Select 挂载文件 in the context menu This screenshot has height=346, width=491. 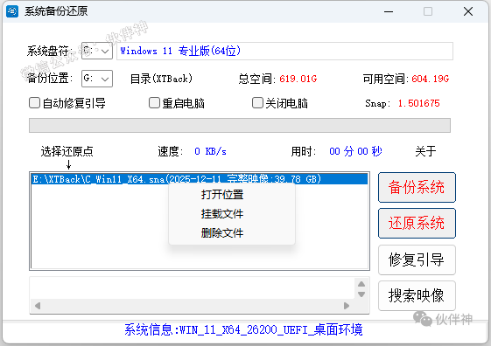(x=222, y=214)
